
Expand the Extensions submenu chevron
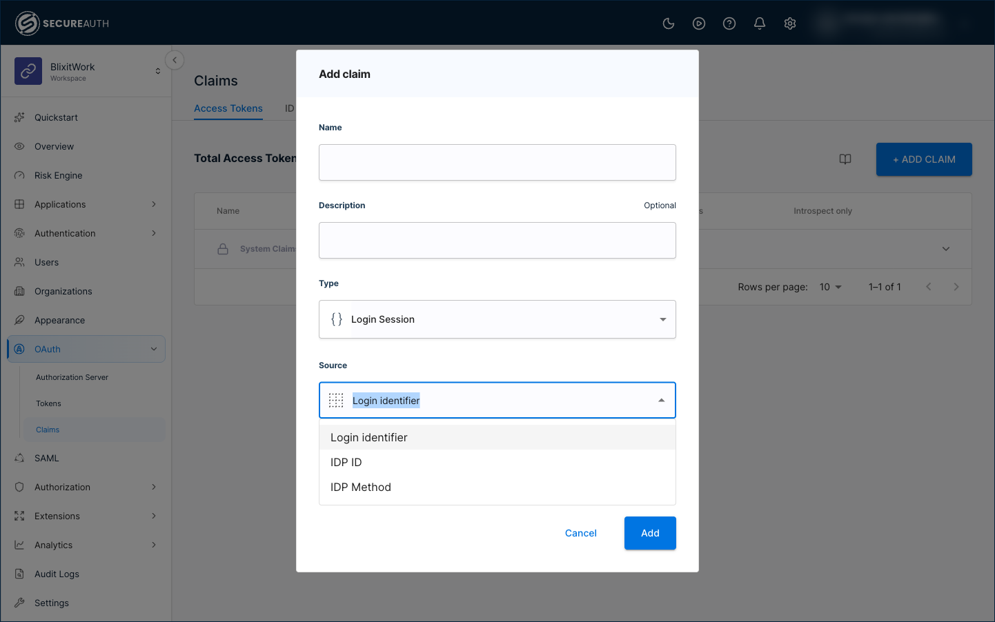point(154,516)
